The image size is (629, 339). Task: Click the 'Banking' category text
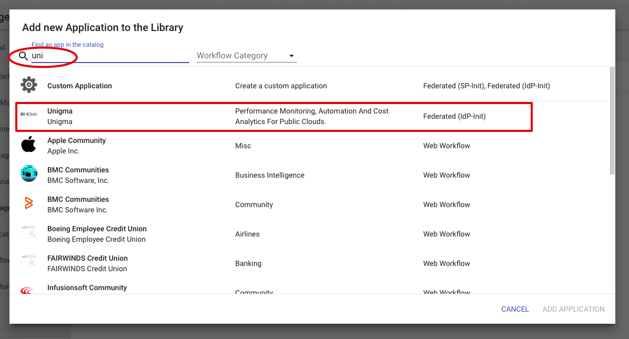pyautogui.click(x=248, y=263)
